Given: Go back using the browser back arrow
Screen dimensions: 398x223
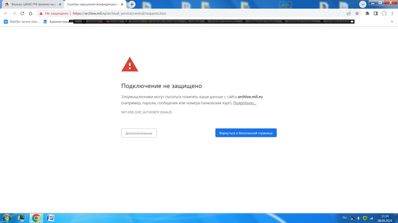Looking at the screenshot, I should pyautogui.click(x=6, y=14).
